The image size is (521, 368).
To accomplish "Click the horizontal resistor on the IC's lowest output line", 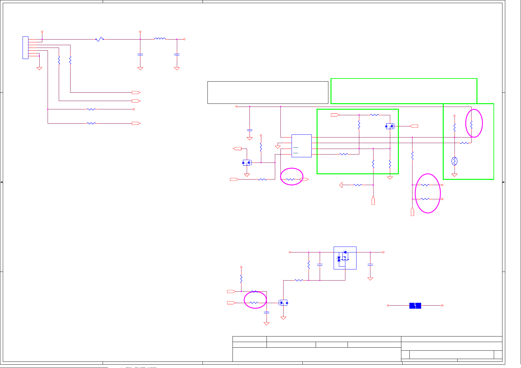I will pos(344,154).
